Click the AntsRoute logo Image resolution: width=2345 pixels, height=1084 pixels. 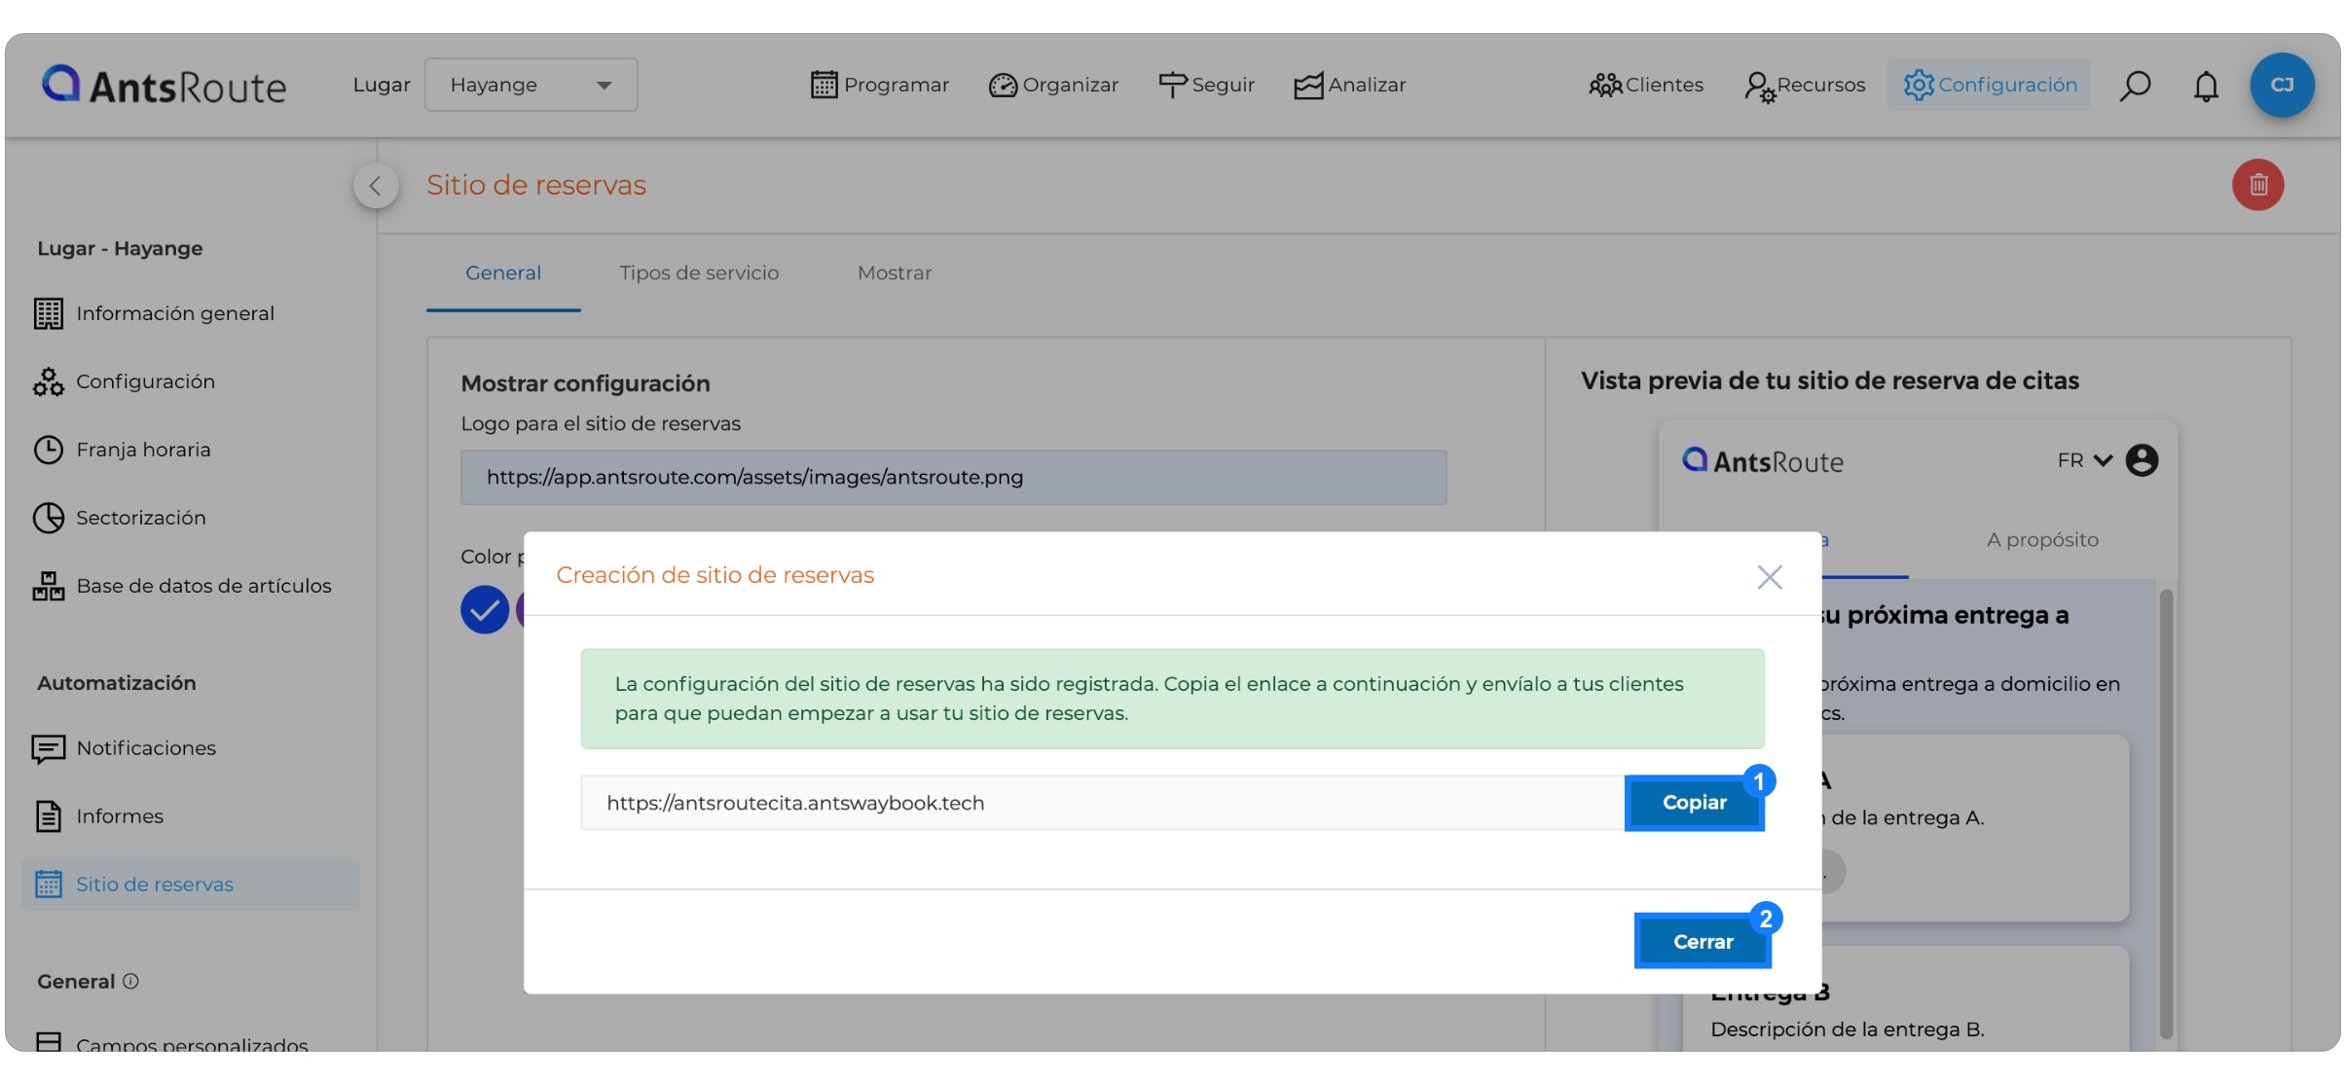pos(164,86)
